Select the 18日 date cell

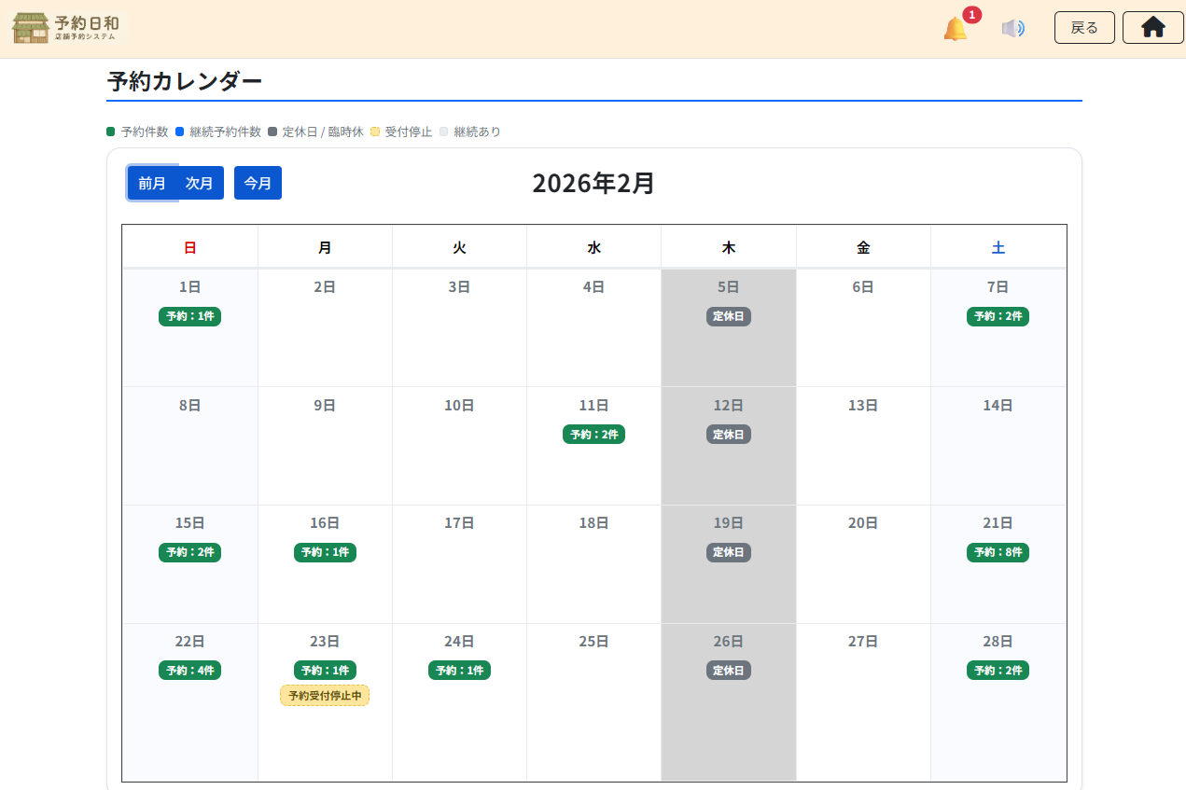tap(593, 564)
